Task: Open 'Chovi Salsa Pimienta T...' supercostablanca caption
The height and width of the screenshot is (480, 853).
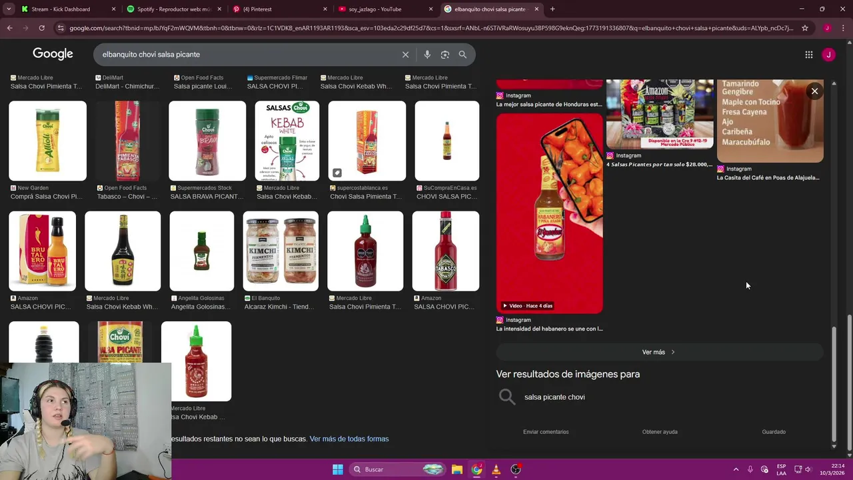Action: tap(365, 197)
